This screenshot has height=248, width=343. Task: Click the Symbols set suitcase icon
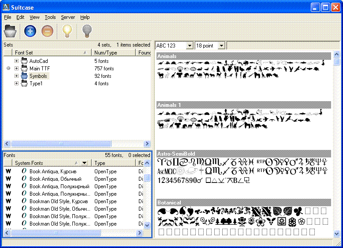[24, 76]
